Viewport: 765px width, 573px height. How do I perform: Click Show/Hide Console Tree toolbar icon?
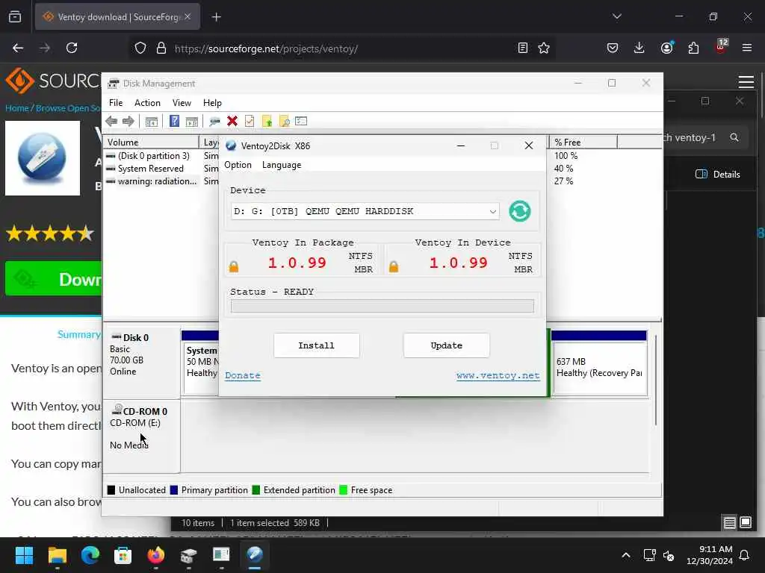(x=152, y=122)
